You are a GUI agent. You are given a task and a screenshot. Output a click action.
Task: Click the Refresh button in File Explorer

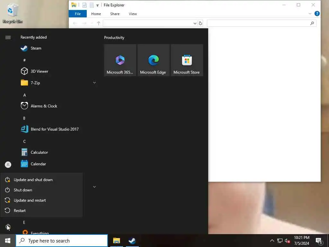tap(200, 23)
